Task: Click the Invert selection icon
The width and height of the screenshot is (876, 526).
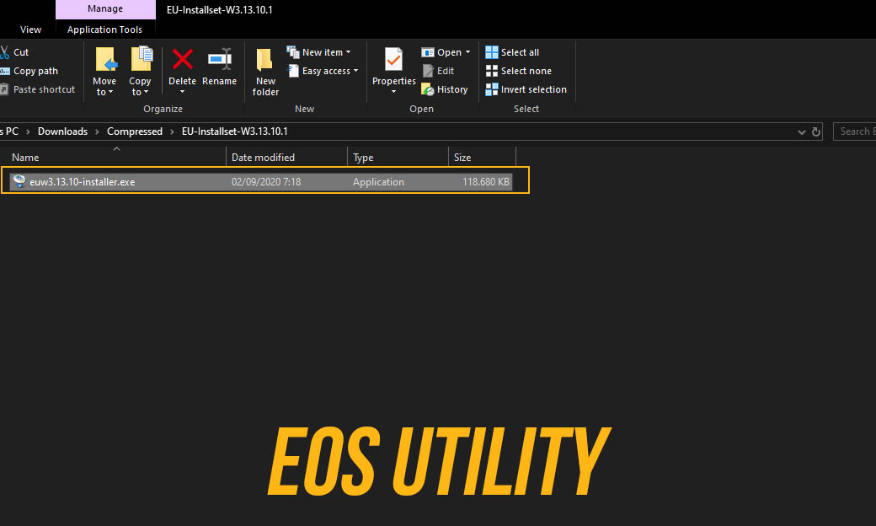Action: click(492, 89)
